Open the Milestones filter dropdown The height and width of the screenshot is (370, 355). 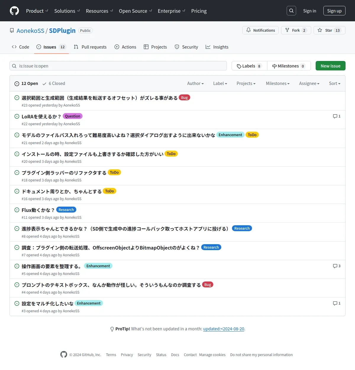[x=278, y=83]
